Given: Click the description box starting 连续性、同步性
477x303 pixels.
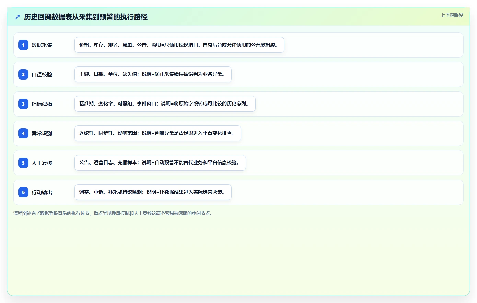Looking at the screenshot, I should coord(158,133).
